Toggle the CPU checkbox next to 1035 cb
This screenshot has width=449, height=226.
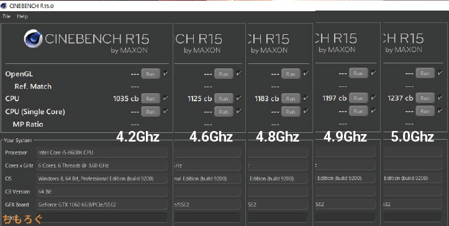[x=166, y=98]
